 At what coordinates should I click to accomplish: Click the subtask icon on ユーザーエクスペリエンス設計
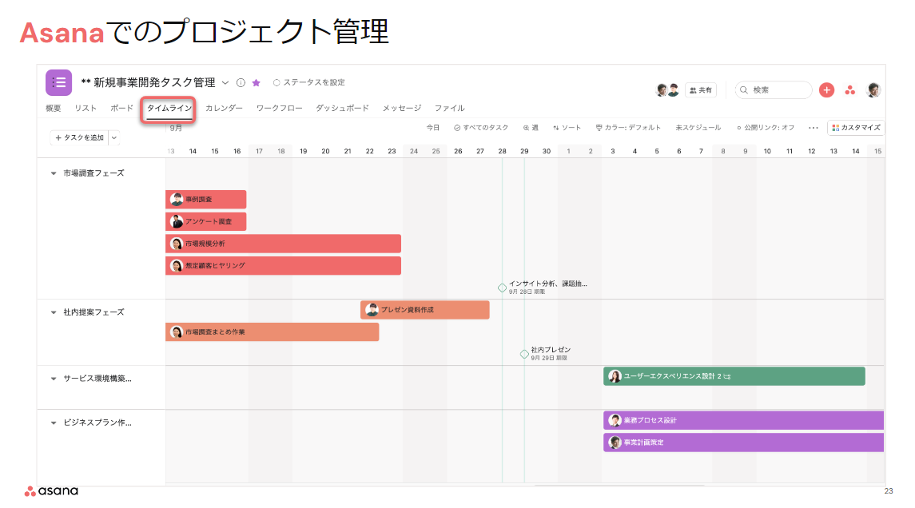(x=728, y=376)
